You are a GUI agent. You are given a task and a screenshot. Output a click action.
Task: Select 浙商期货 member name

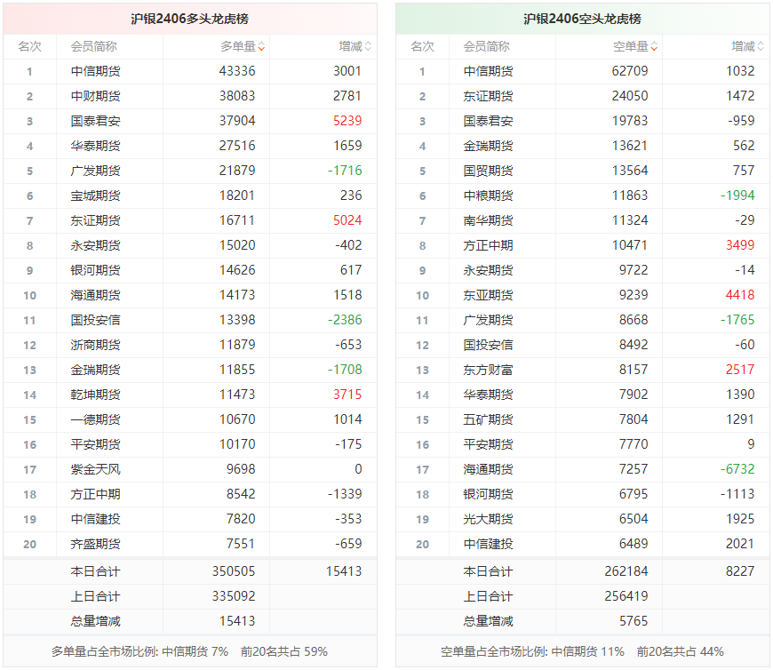[x=95, y=345]
